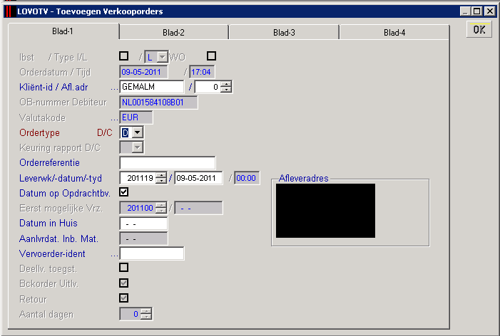Decrease the Afl.adr spinner value
Screen dimensions: 500x336
[x=226, y=90]
